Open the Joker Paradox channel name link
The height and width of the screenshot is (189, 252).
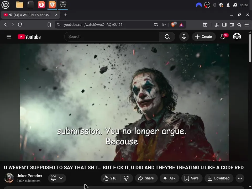29,176
